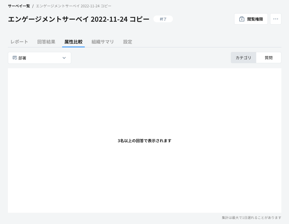Select the currently active 属性比較 tab

[73, 42]
